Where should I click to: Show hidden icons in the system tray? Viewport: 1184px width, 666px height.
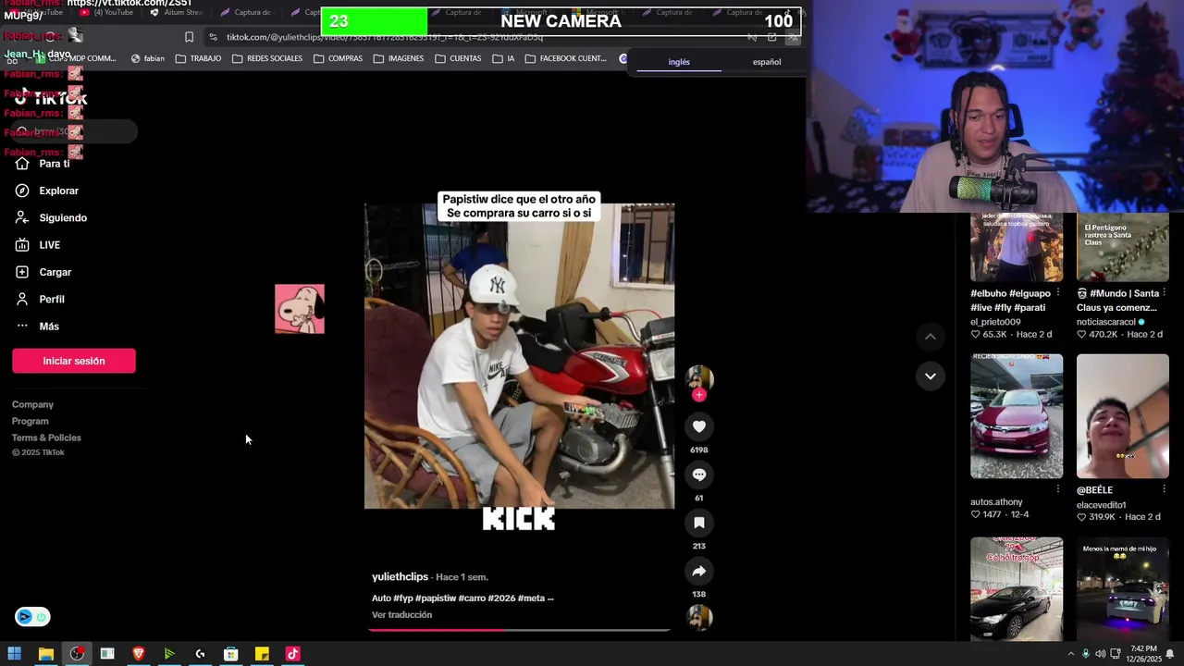(1071, 654)
